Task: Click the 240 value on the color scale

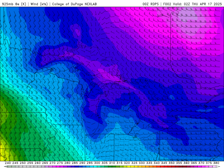Action: pos(8,163)
